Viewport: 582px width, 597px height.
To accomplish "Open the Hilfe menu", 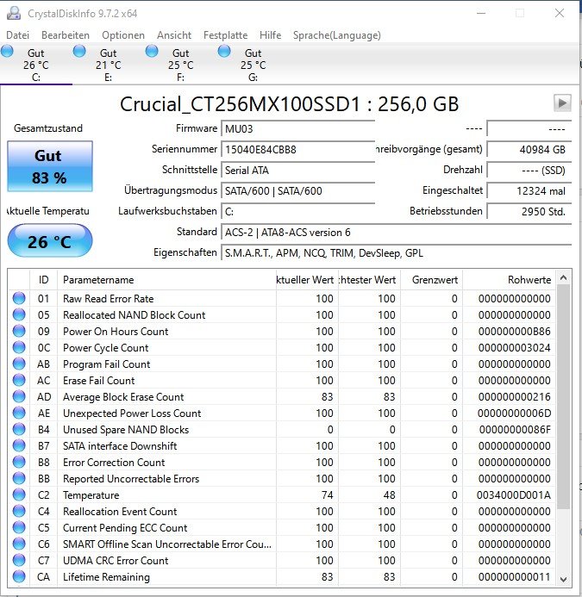I will (x=270, y=35).
